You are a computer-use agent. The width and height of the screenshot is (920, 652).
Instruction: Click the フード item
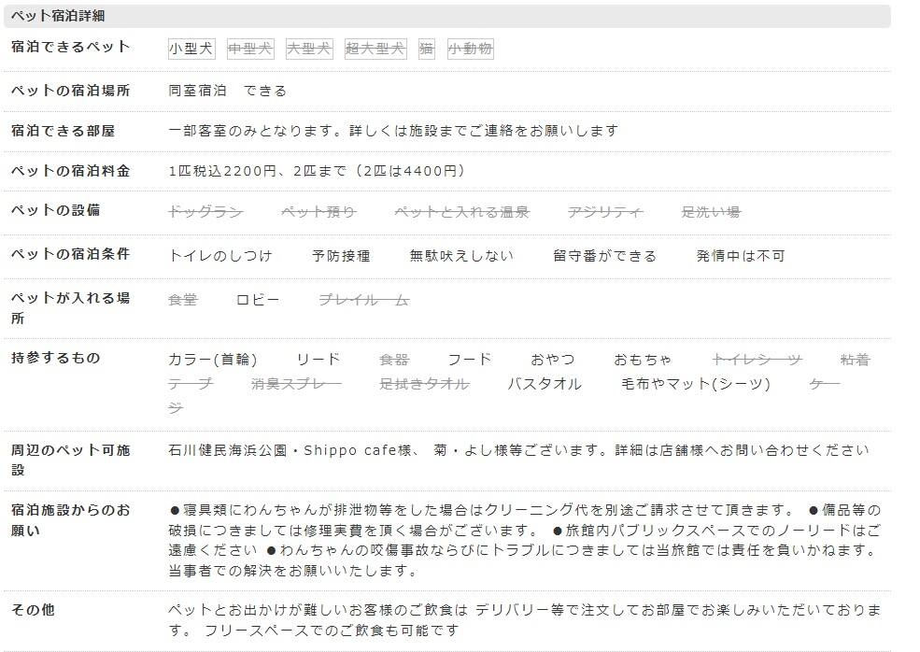[x=470, y=359]
